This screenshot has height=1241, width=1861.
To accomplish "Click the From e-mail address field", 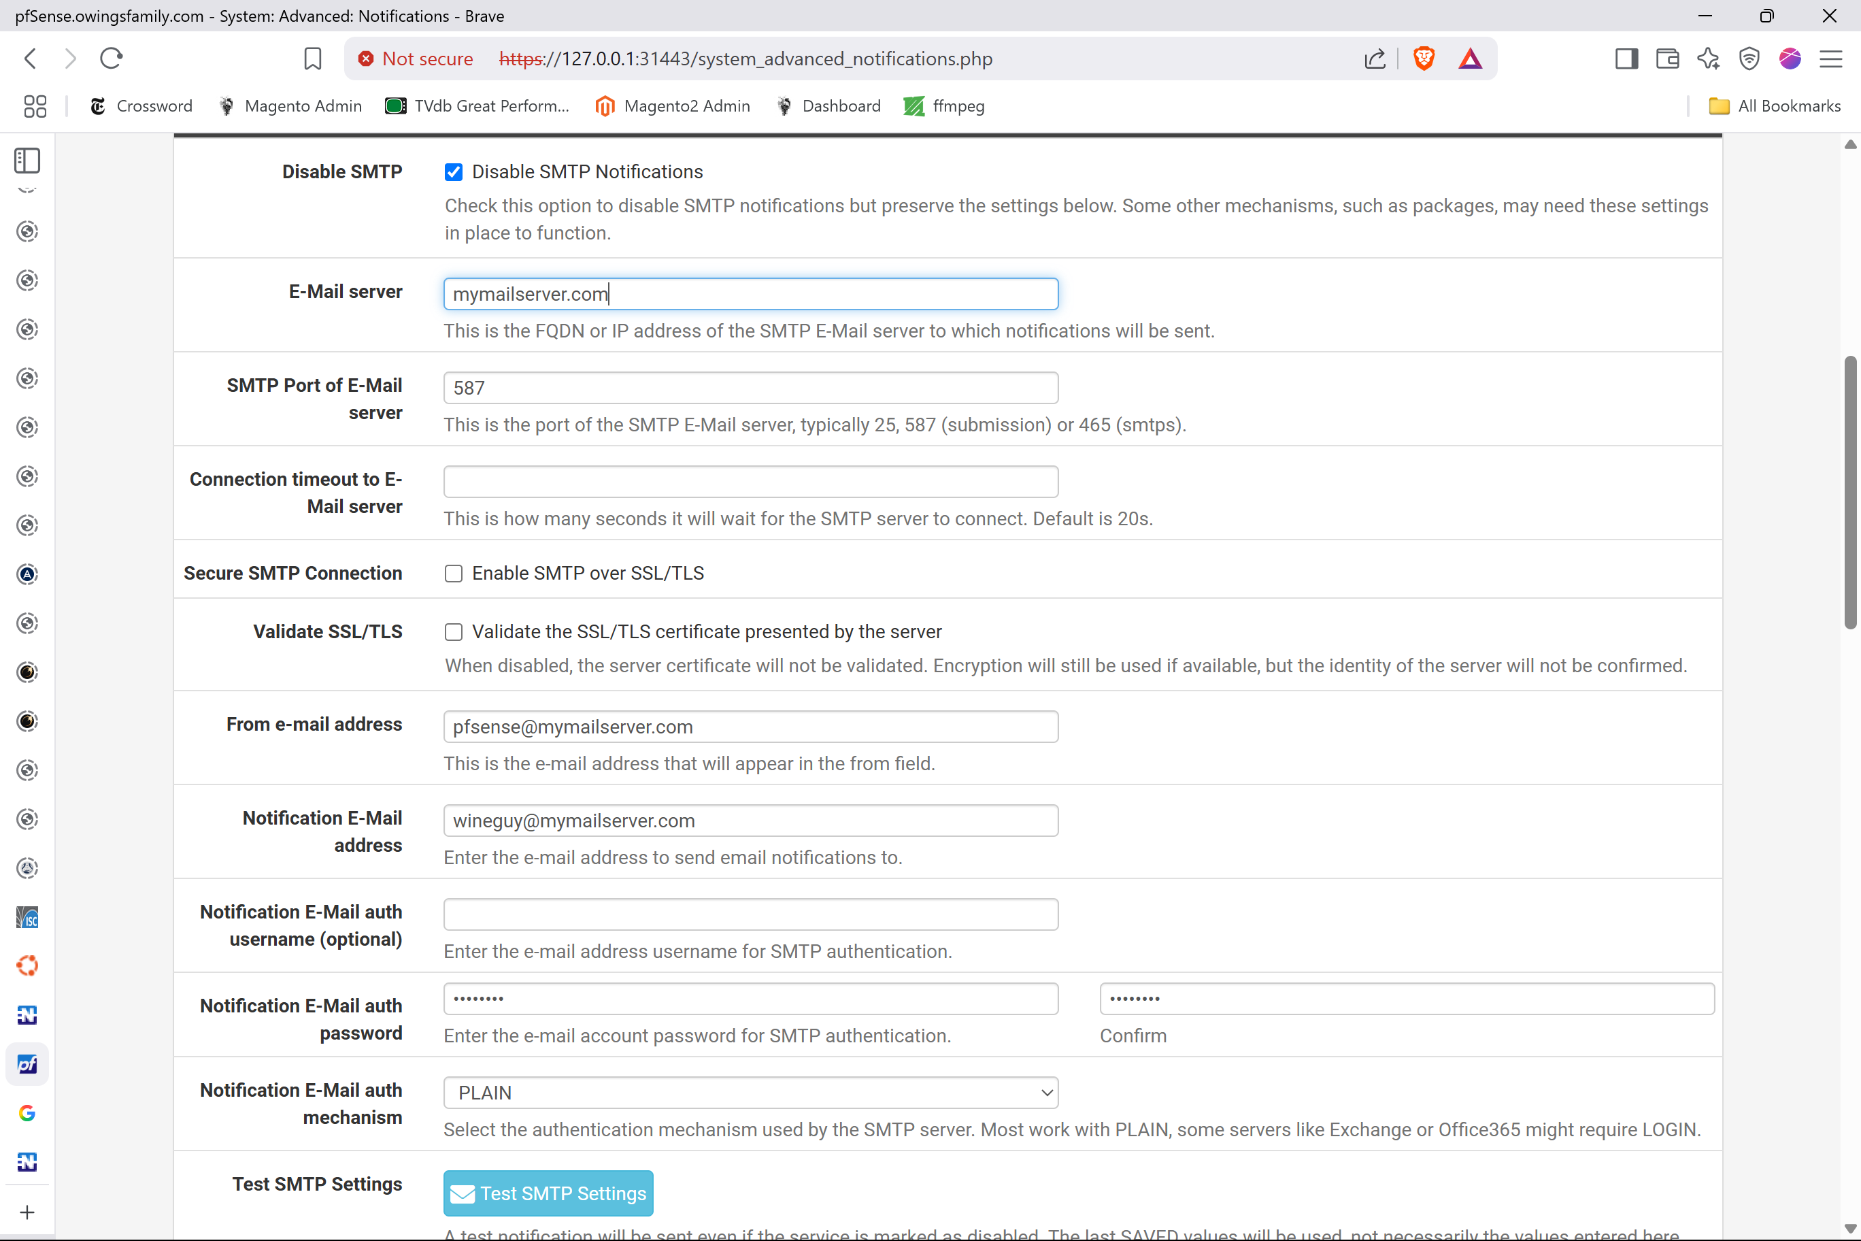I will 751,727.
